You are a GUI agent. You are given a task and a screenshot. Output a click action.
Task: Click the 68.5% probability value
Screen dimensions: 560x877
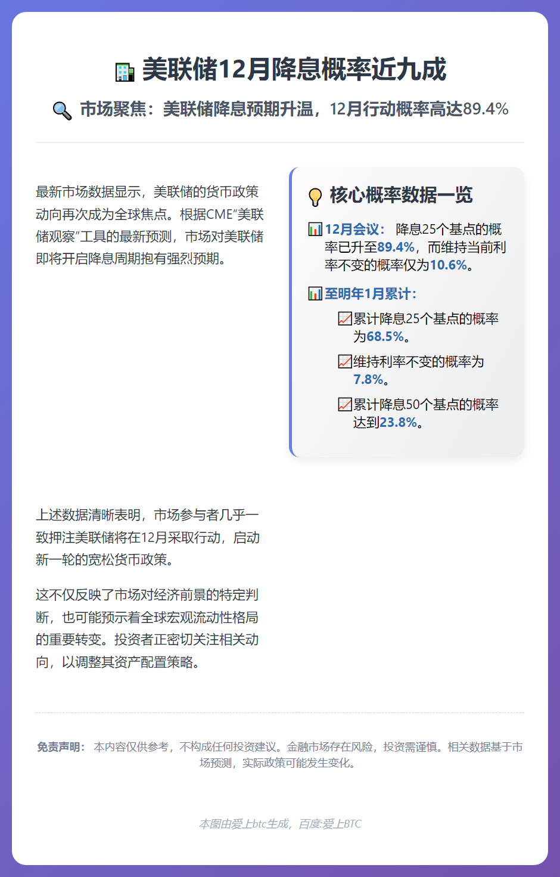(x=385, y=337)
